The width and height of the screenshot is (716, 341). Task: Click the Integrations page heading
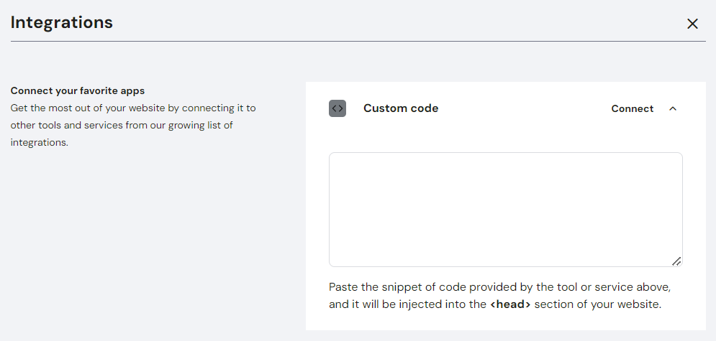pos(62,22)
